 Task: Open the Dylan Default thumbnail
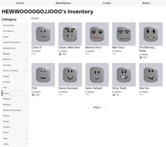97,75
